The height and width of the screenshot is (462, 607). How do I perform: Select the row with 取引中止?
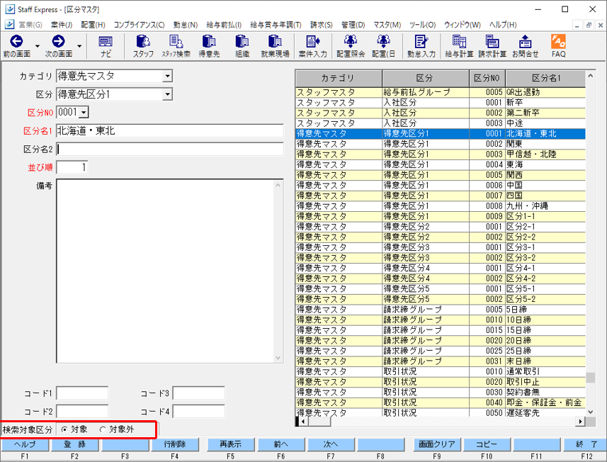[441, 382]
